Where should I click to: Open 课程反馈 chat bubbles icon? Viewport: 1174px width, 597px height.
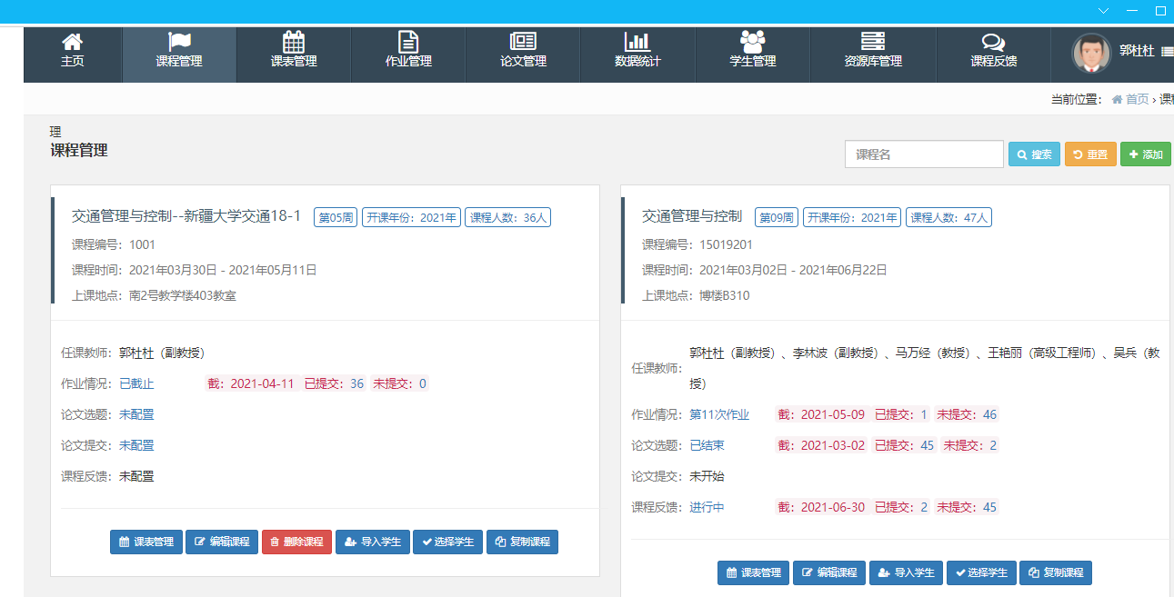993,42
